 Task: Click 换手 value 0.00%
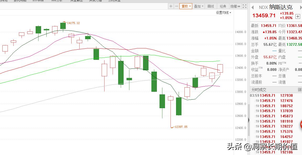coord(272,63)
